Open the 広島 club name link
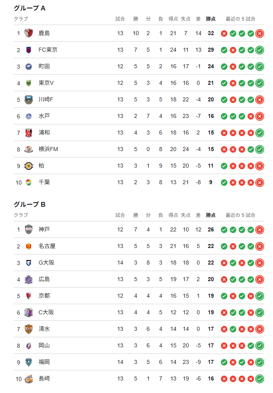 point(44,279)
